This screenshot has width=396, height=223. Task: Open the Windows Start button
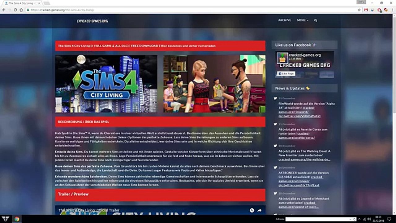[x=5, y=219]
